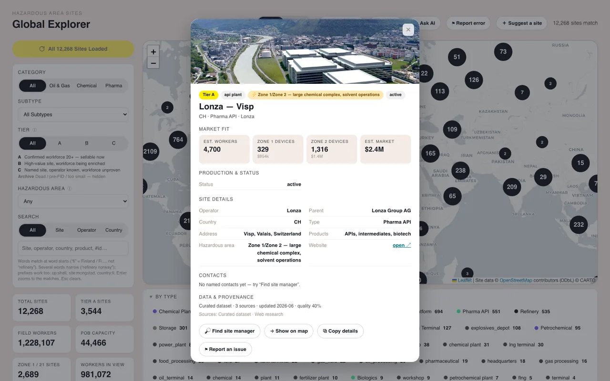Select Chemical category filter
The width and height of the screenshot is (610, 381).
pyautogui.click(x=87, y=86)
